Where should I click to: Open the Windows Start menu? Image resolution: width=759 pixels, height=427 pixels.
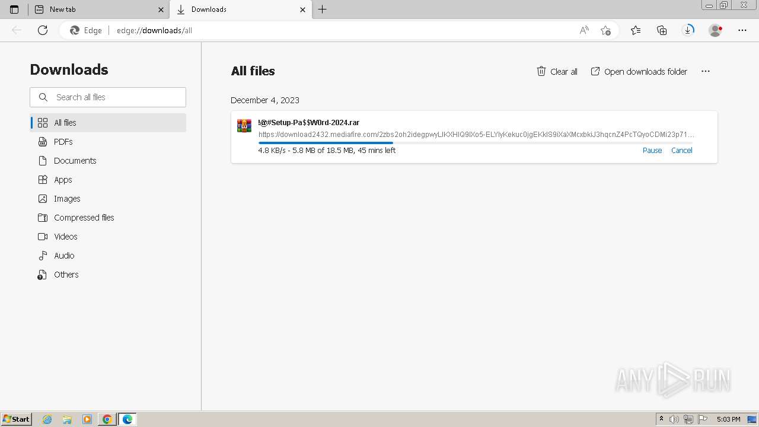click(x=17, y=419)
